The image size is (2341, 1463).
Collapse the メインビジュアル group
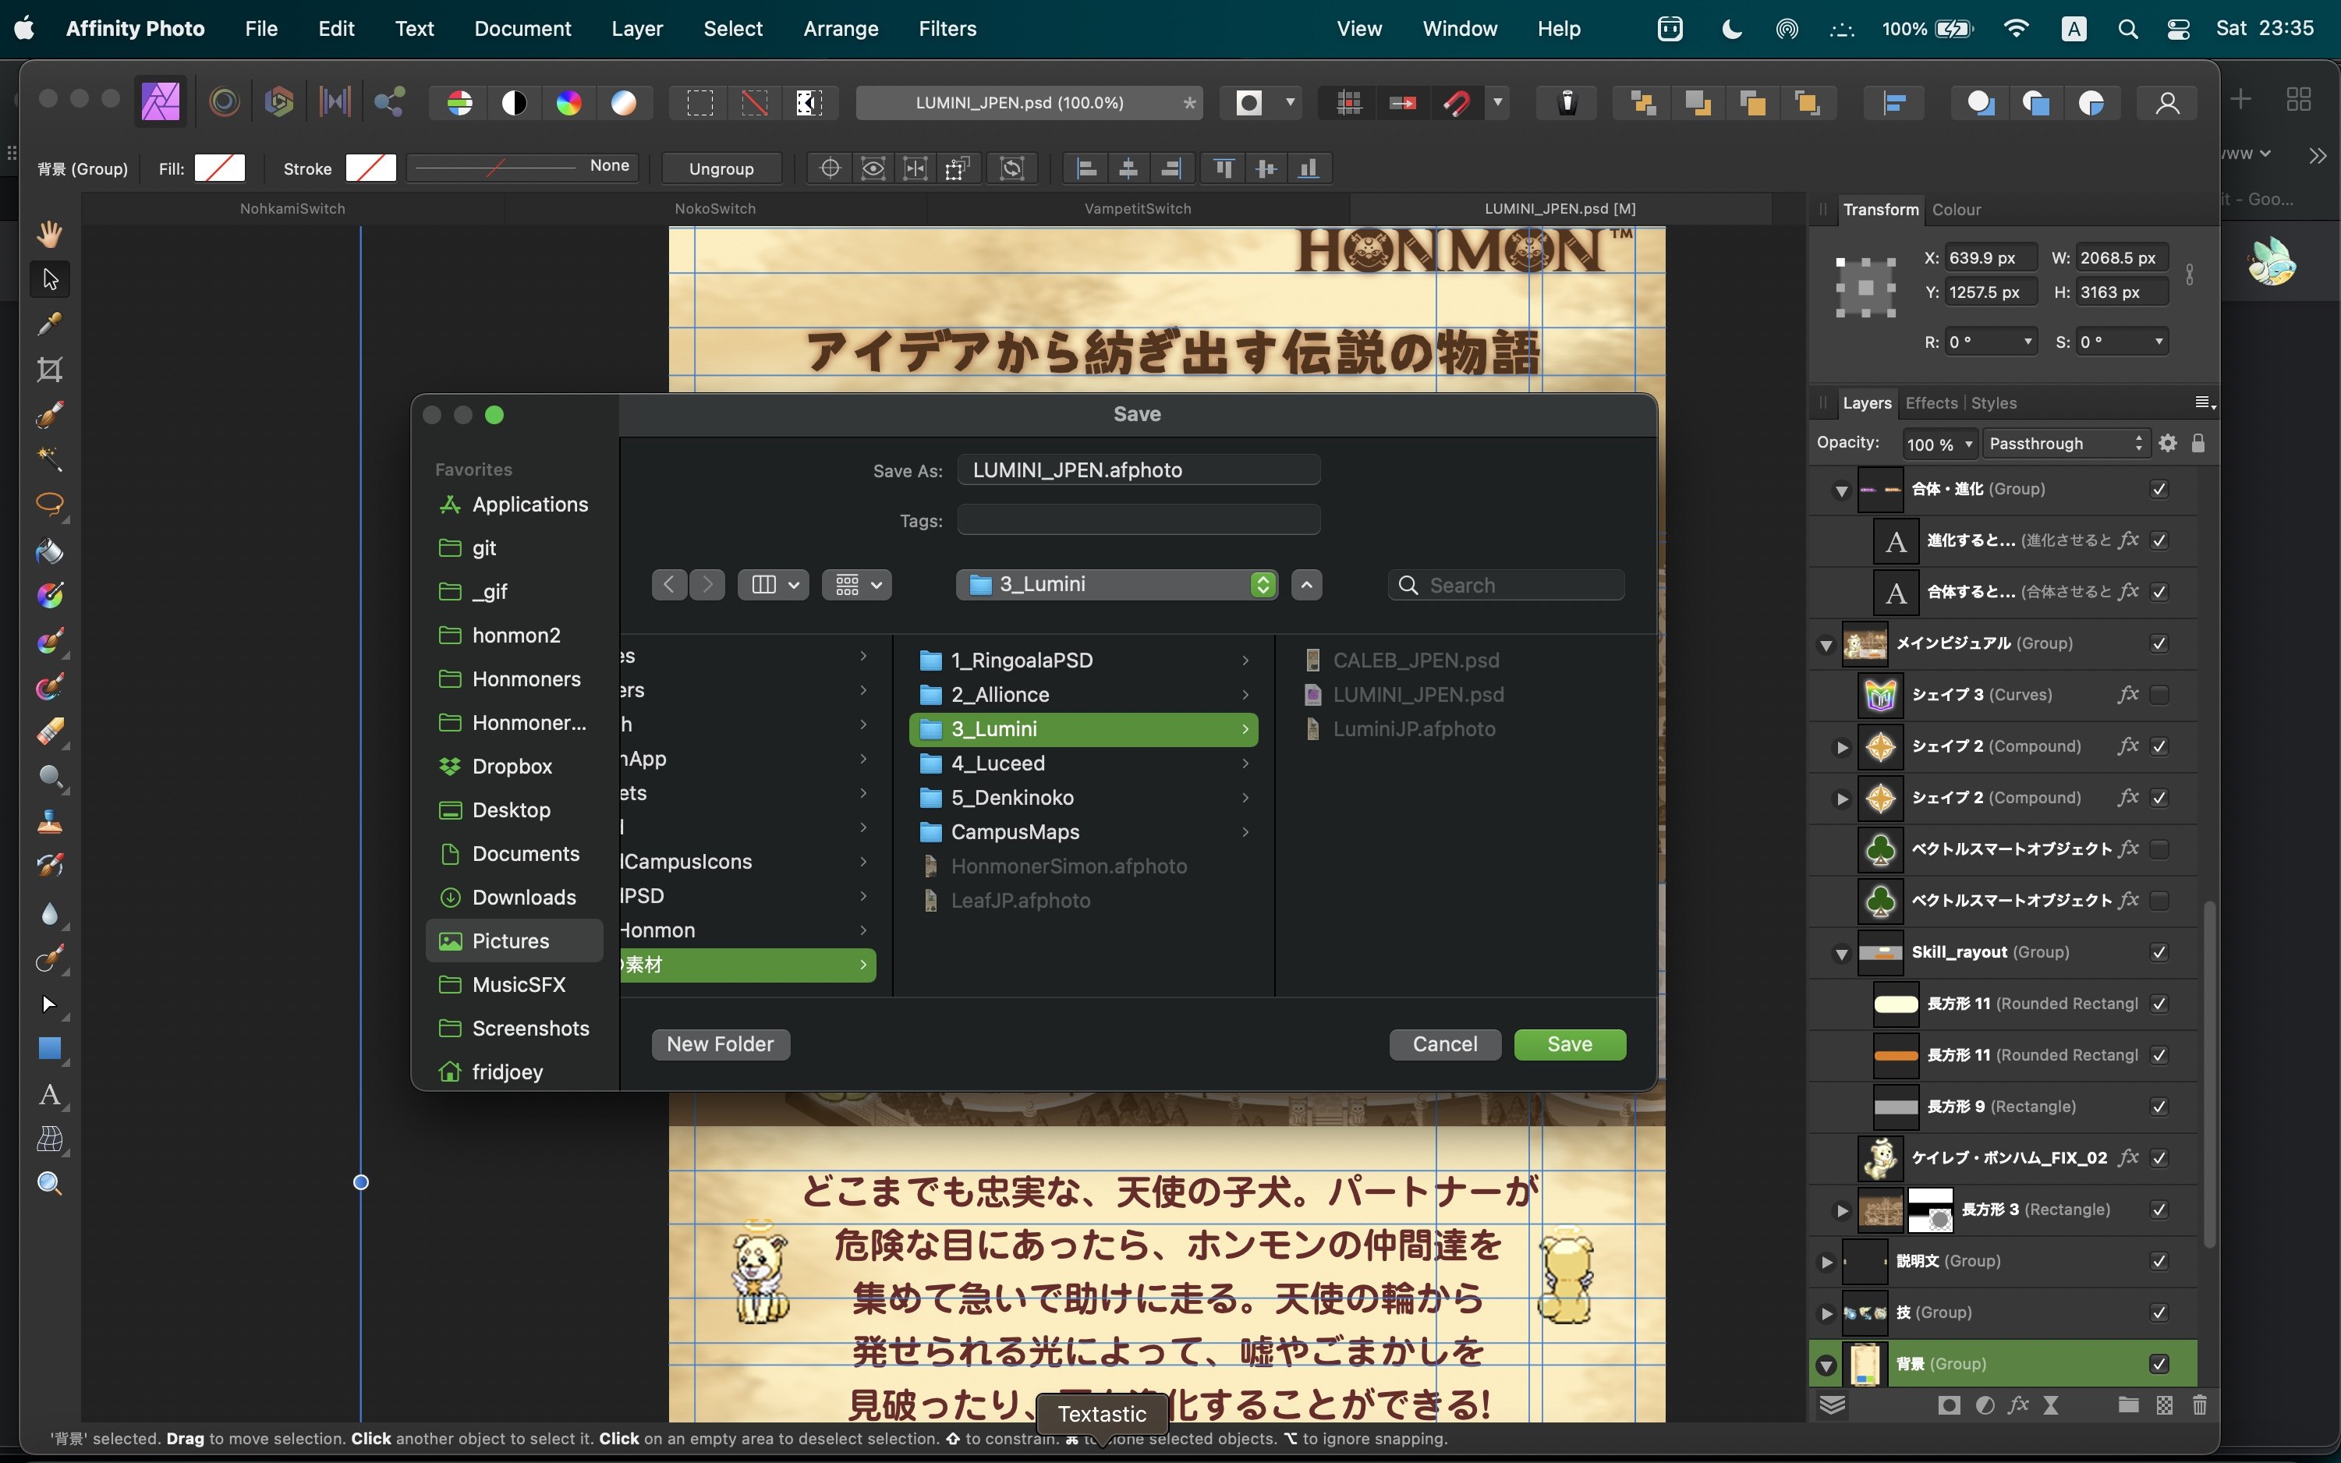[x=1826, y=644]
